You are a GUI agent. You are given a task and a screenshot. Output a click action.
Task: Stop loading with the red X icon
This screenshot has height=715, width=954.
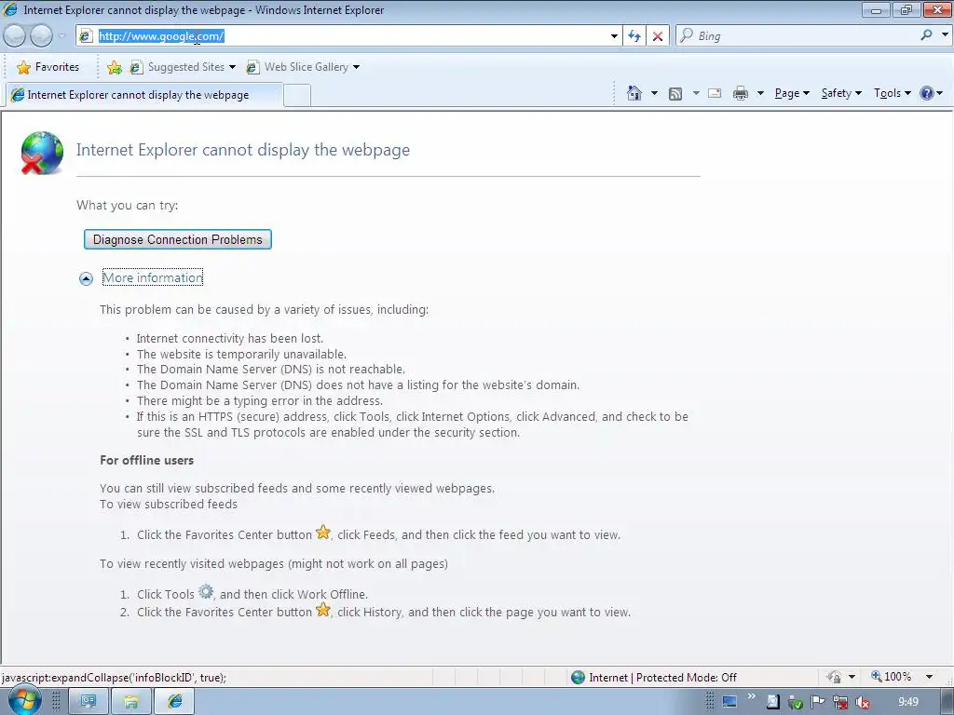pos(658,36)
